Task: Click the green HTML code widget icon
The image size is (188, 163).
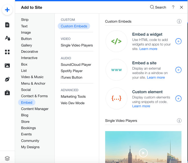Action: [x=116, y=41]
